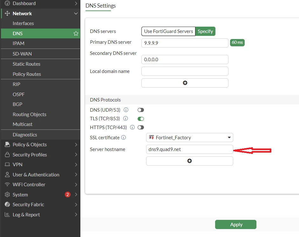Click the VPN laptop icon
The width and height of the screenshot is (299, 237).
7,164
